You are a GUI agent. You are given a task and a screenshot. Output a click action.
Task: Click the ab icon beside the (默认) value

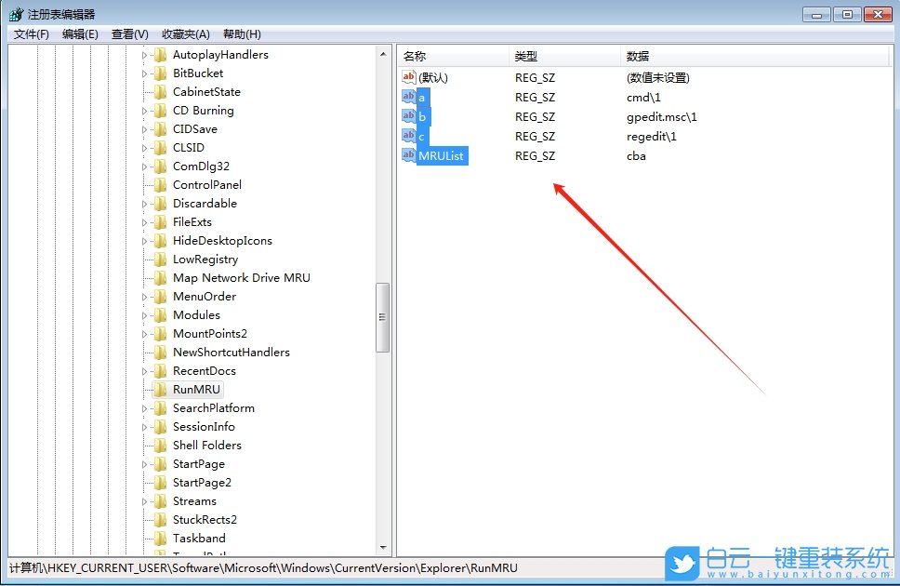pyautogui.click(x=409, y=77)
